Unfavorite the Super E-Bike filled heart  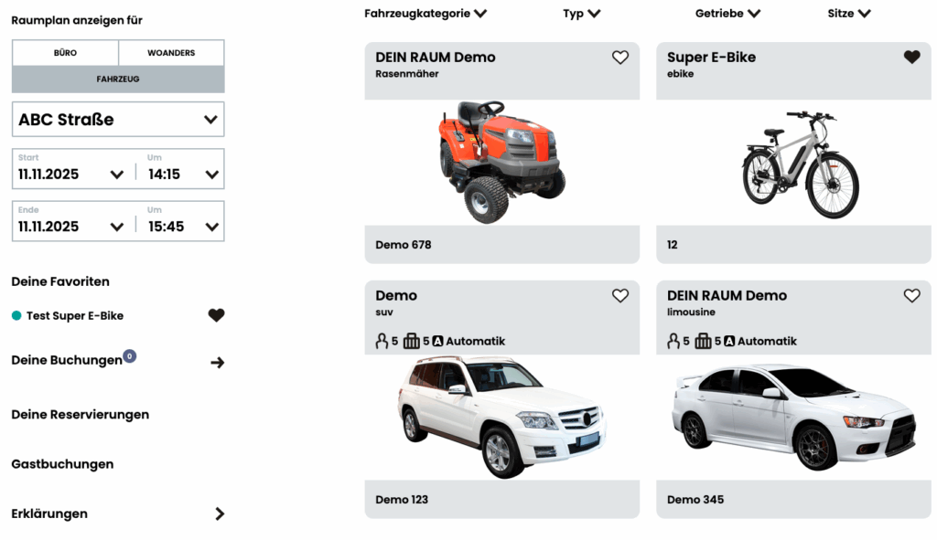[x=911, y=58]
